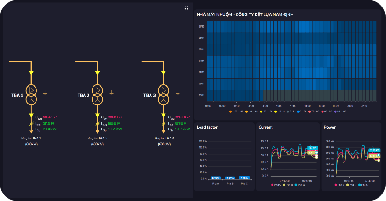Click the orange 100-99 heatmap legend swatch
The width and height of the screenshot is (386, 201).
pyautogui.click(x=231, y=111)
